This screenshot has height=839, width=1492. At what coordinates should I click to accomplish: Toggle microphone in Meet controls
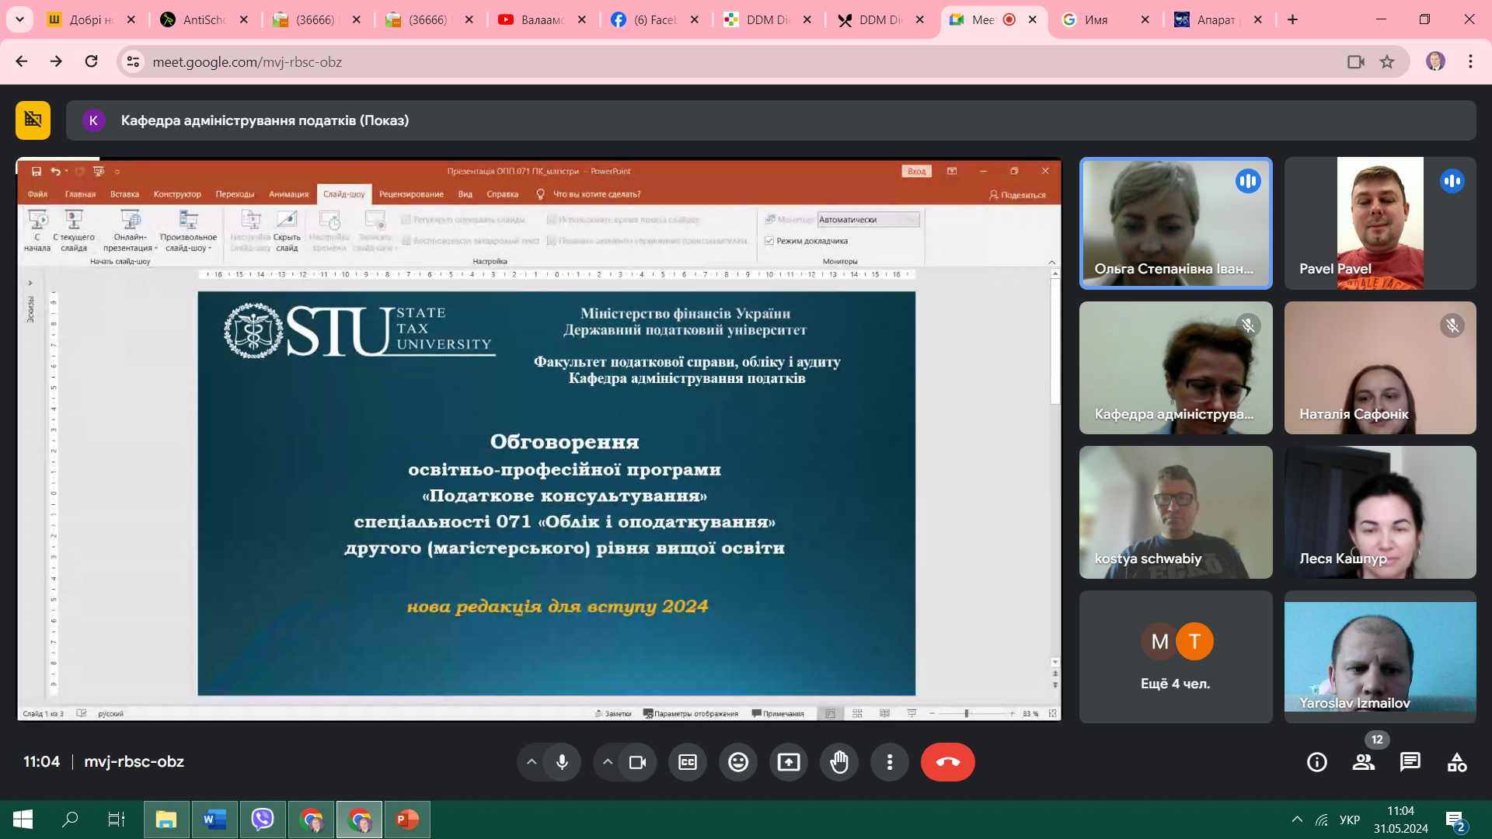click(x=562, y=762)
